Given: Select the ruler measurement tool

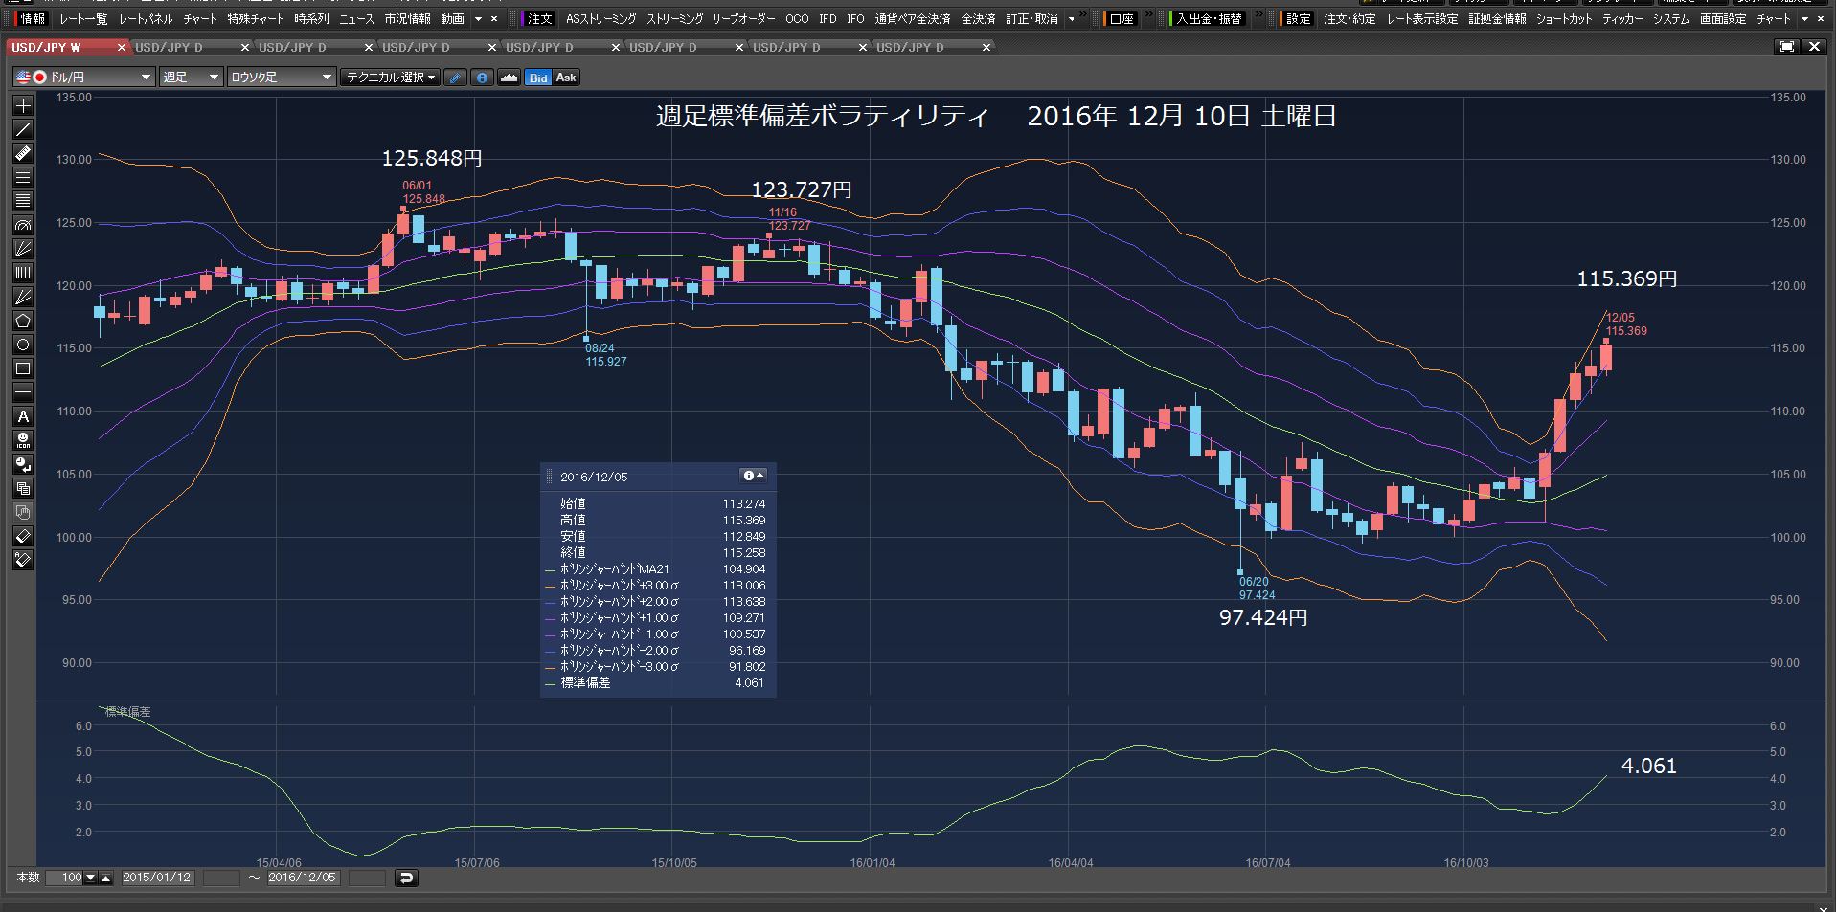Looking at the screenshot, I should [x=23, y=153].
